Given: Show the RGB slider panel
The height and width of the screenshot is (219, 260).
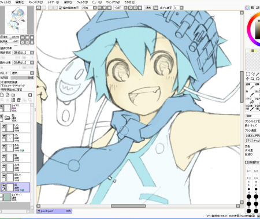Looking at the screenshot, I should (252, 8).
